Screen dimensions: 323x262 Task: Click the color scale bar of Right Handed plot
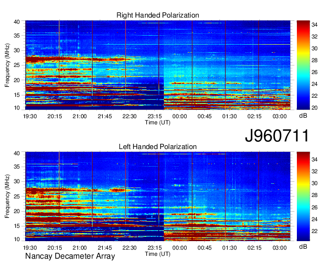point(303,65)
